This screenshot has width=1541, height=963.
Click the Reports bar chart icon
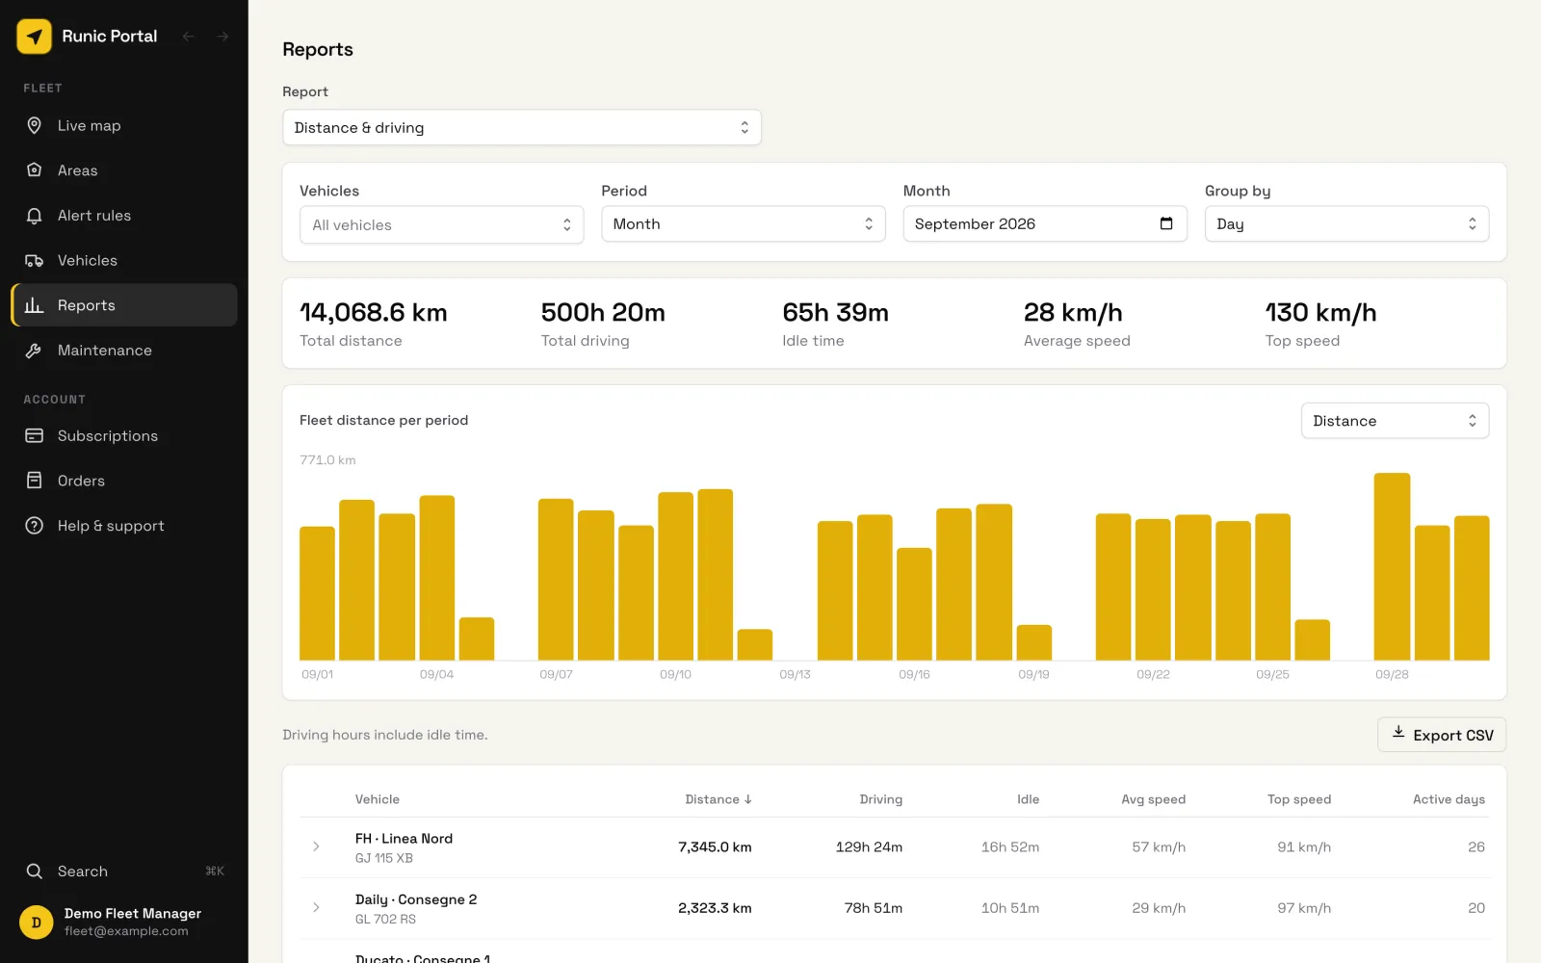pyautogui.click(x=35, y=305)
